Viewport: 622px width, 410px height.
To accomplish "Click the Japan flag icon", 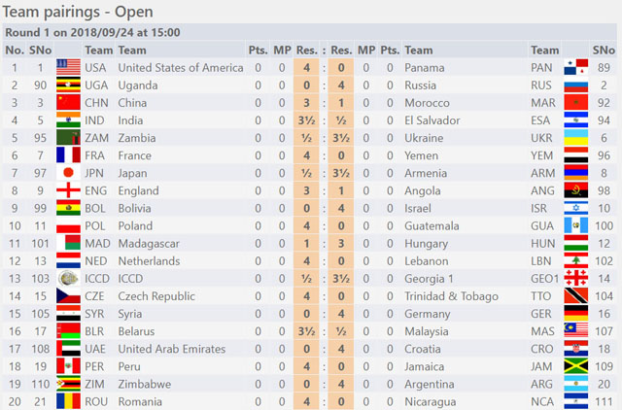I will pos(68,173).
